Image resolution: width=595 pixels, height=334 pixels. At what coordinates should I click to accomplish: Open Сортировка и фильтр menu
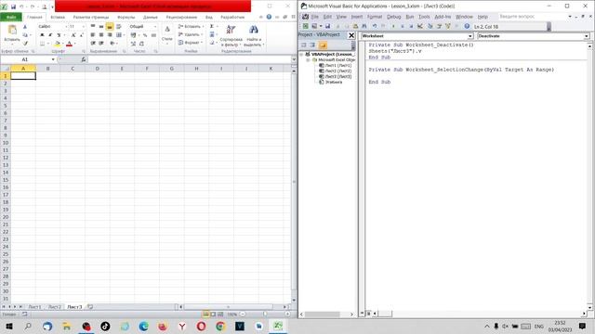click(x=231, y=36)
